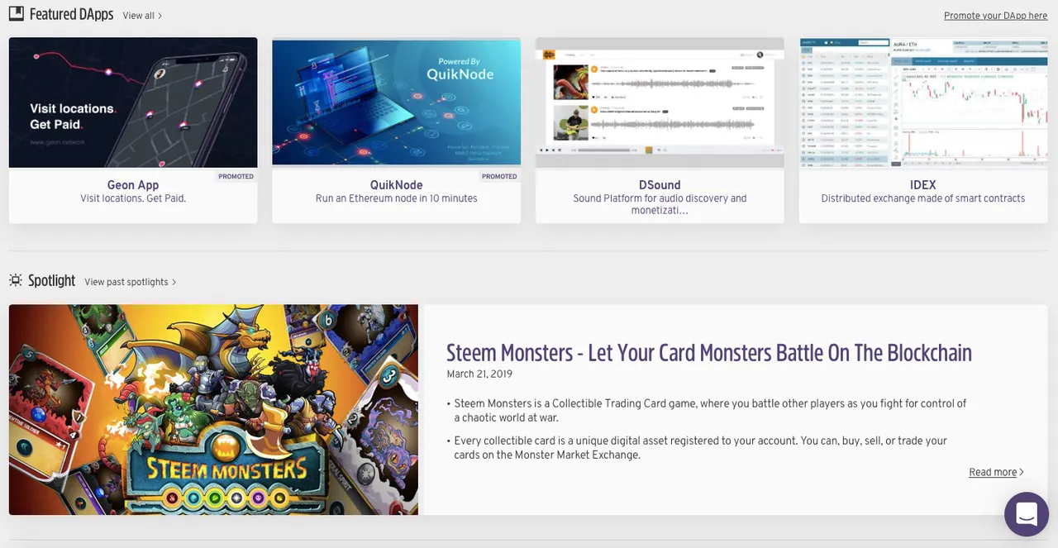Click the chevron next to Read more
1058x548 pixels.
(1022, 472)
